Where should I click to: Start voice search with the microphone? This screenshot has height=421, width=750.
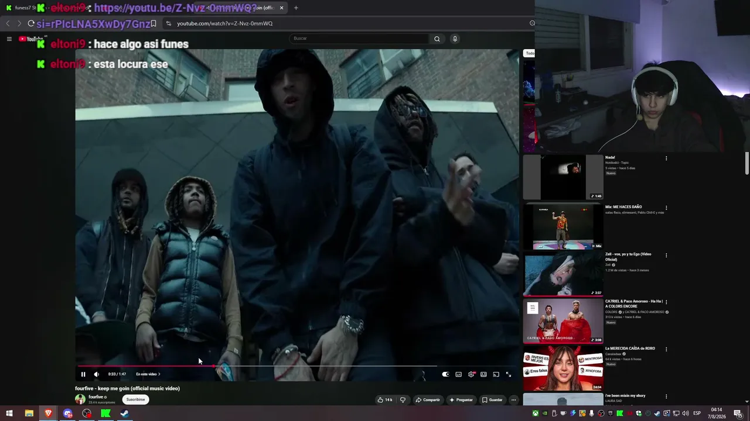coord(455,39)
